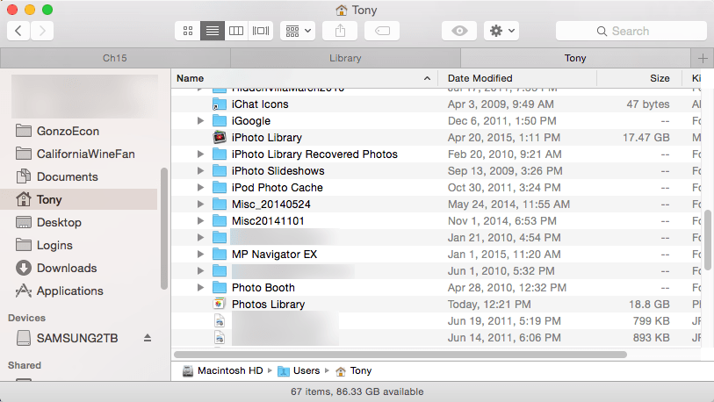Expand the iPhoto Slideshows folder
Viewport: 714px width, 402px height.
pos(200,171)
